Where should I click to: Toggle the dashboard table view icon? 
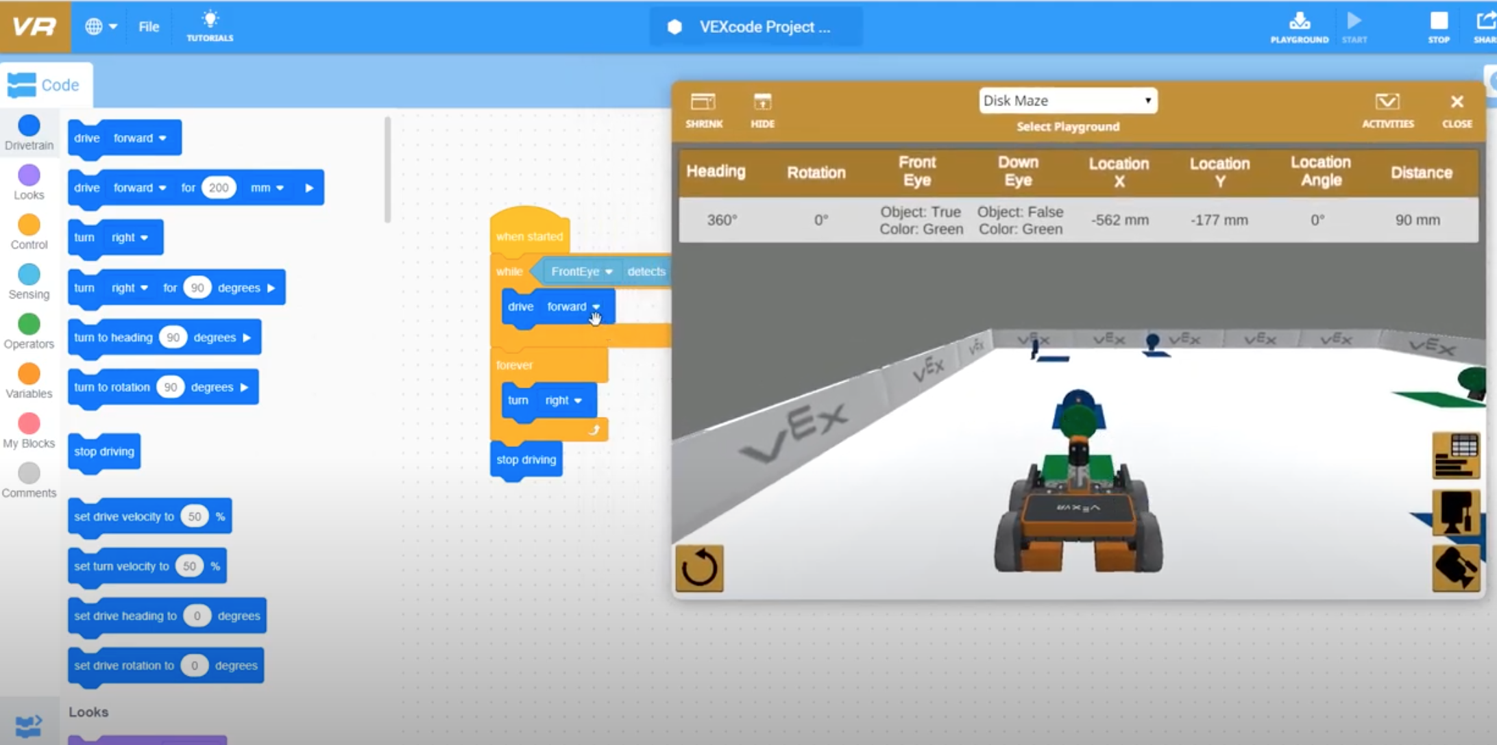[x=1456, y=455]
